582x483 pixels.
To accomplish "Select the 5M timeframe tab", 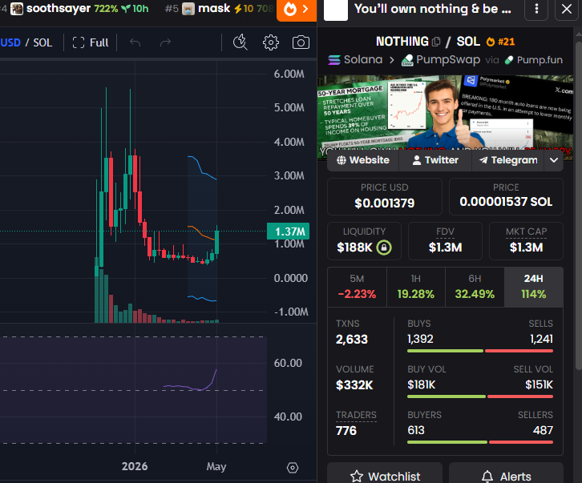I will (x=357, y=287).
